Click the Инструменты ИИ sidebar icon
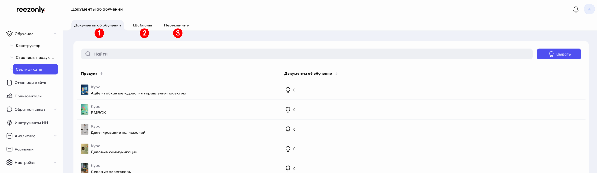The width and height of the screenshot is (597, 173). coord(10,123)
